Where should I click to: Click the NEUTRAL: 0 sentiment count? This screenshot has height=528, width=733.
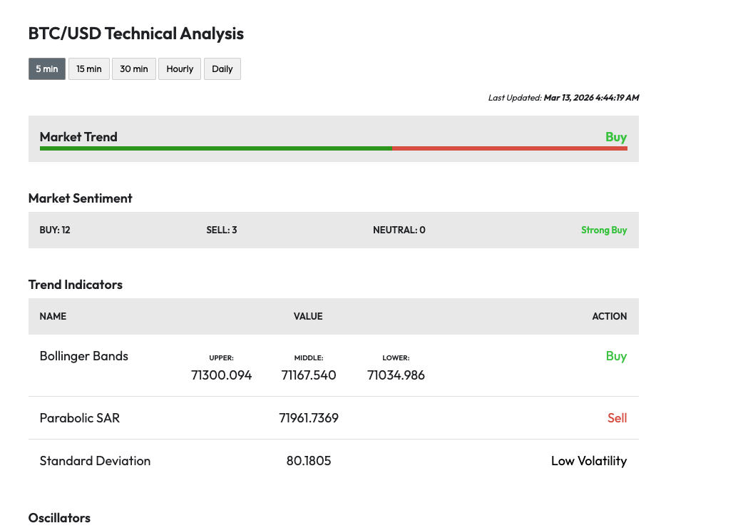point(399,230)
